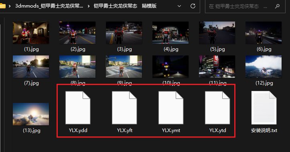Click the file name label (5).jpg

pos(217,49)
